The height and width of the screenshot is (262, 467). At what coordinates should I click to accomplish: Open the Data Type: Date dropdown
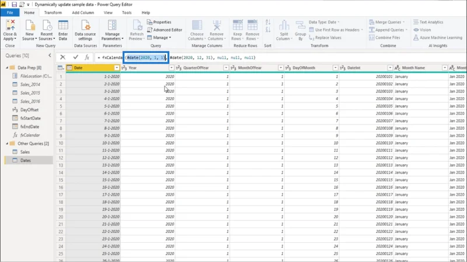[x=324, y=22]
